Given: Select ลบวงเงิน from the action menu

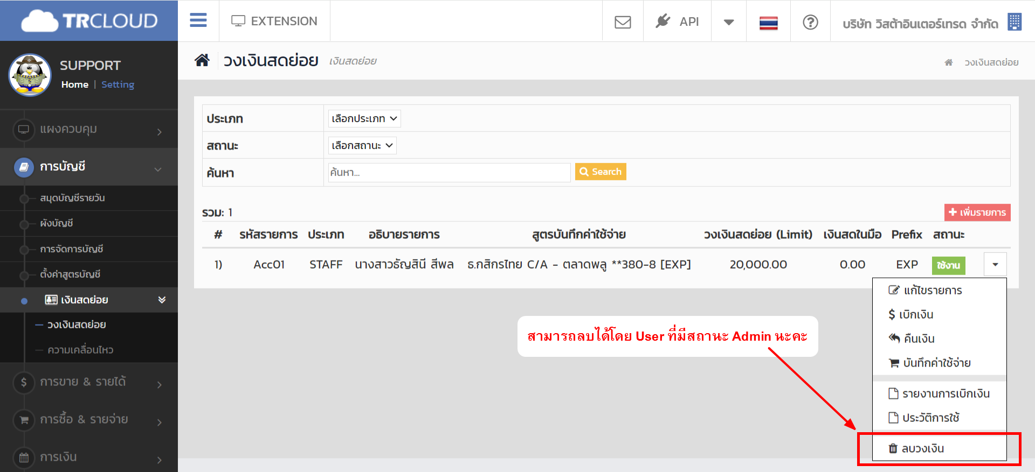Looking at the screenshot, I should click(939, 448).
